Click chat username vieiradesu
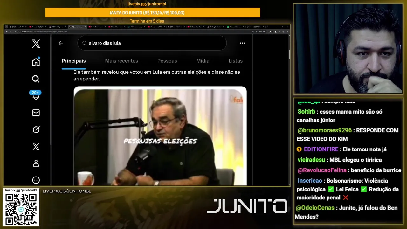Image resolution: width=407 pixels, height=229 pixels. pos(311,160)
